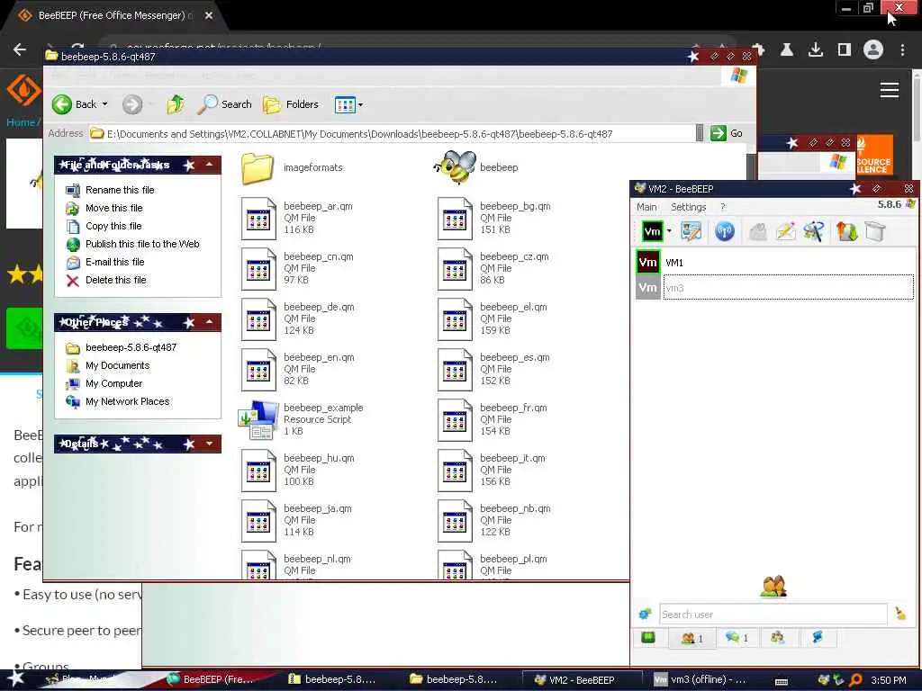The height and width of the screenshot is (691, 922).
Task: Click the Back button in Explorer window
Action: (74, 104)
